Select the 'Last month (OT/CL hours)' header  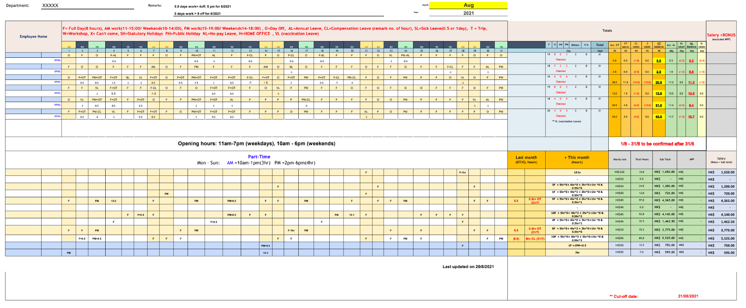(526, 160)
